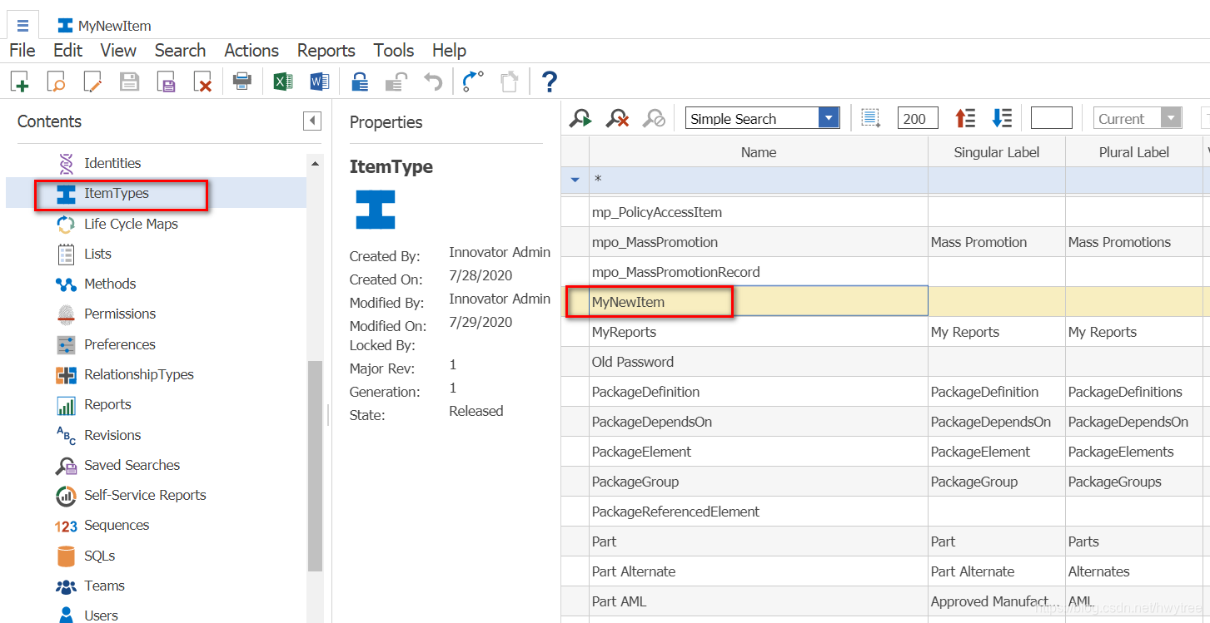Export to Word icon
The image size is (1210, 623).
pos(319,82)
